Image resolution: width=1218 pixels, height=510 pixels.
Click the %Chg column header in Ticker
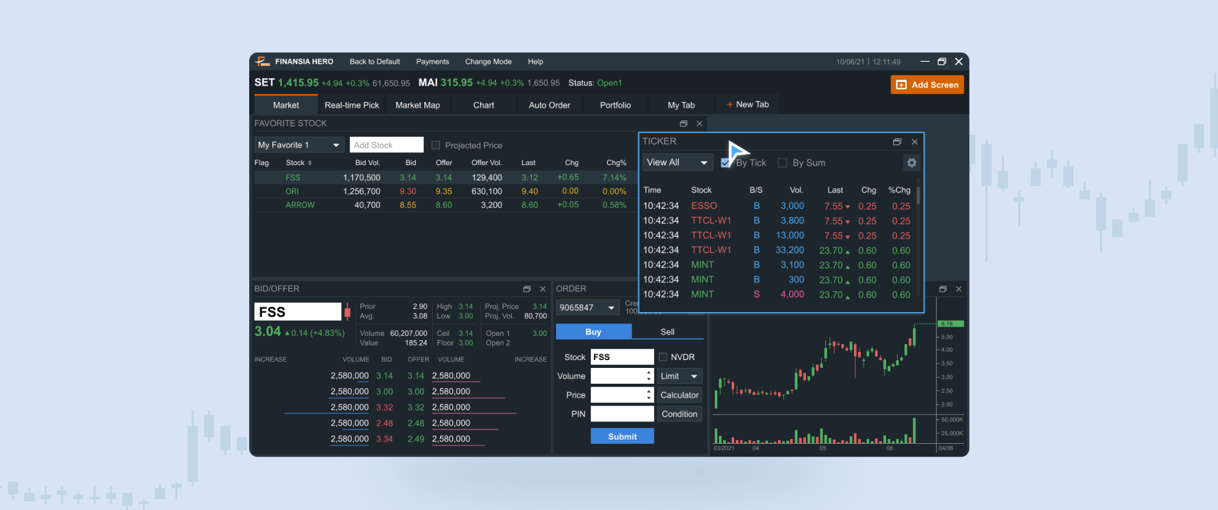coord(899,190)
